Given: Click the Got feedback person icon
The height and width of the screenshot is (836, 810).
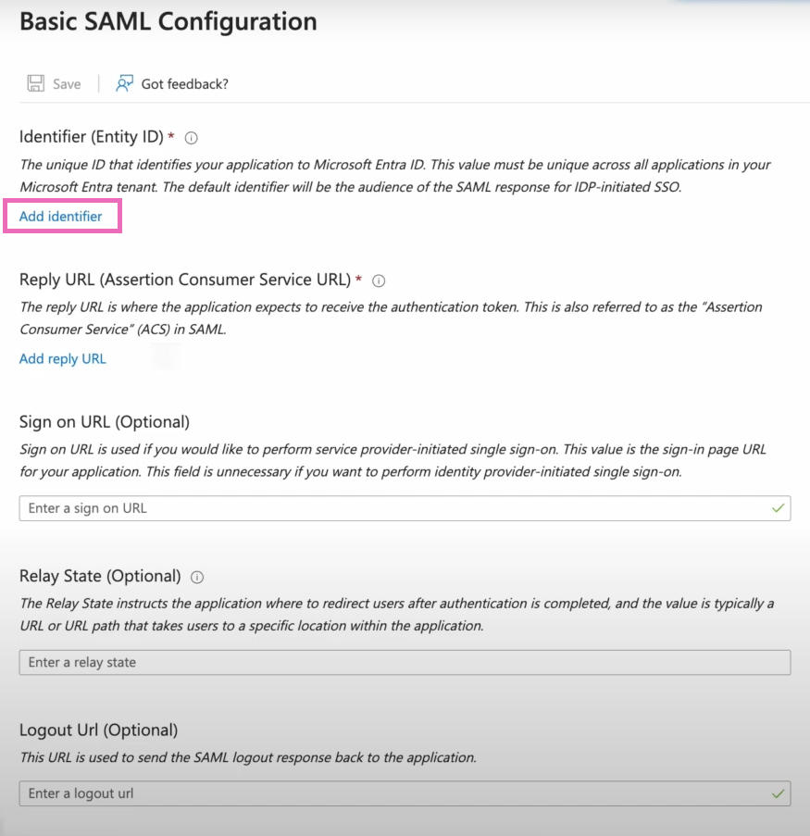Looking at the screenshot, I should click(124, 83).
